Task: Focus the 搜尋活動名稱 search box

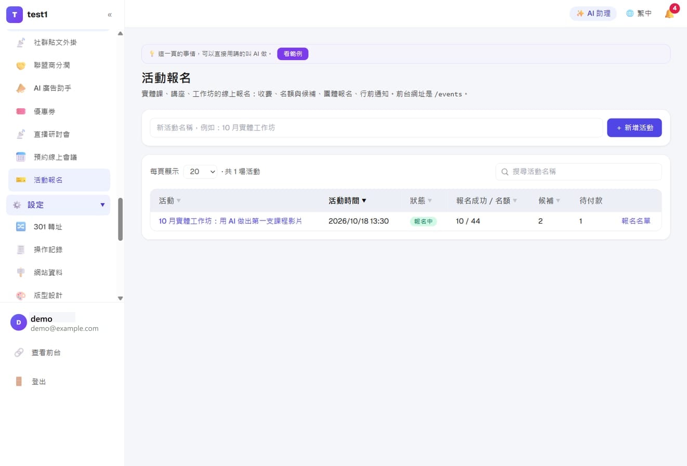Action: (578, 172)
